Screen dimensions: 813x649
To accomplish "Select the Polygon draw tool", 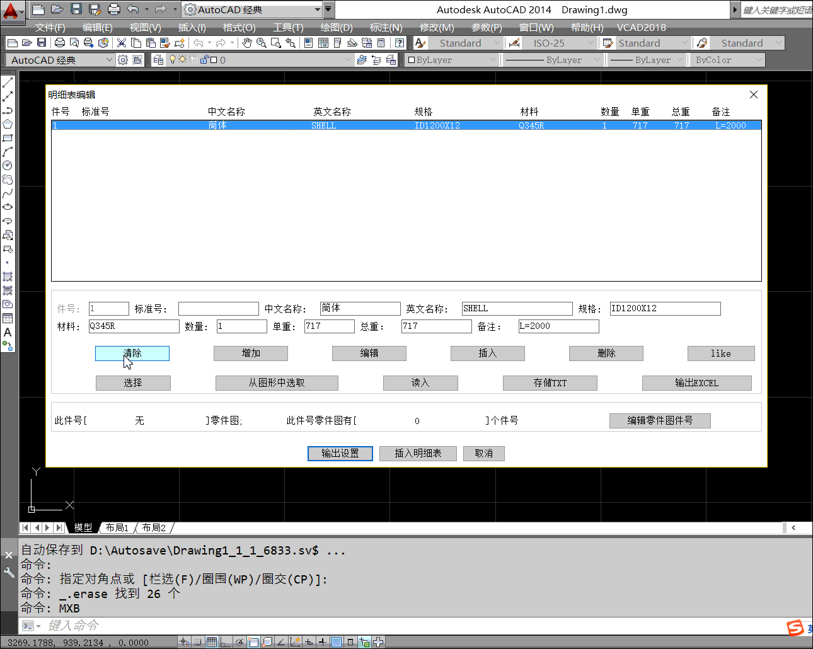I will [8, 124].
